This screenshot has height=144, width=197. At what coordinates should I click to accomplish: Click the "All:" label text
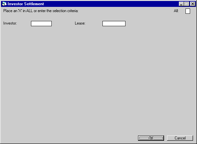[x=176, y=11]
